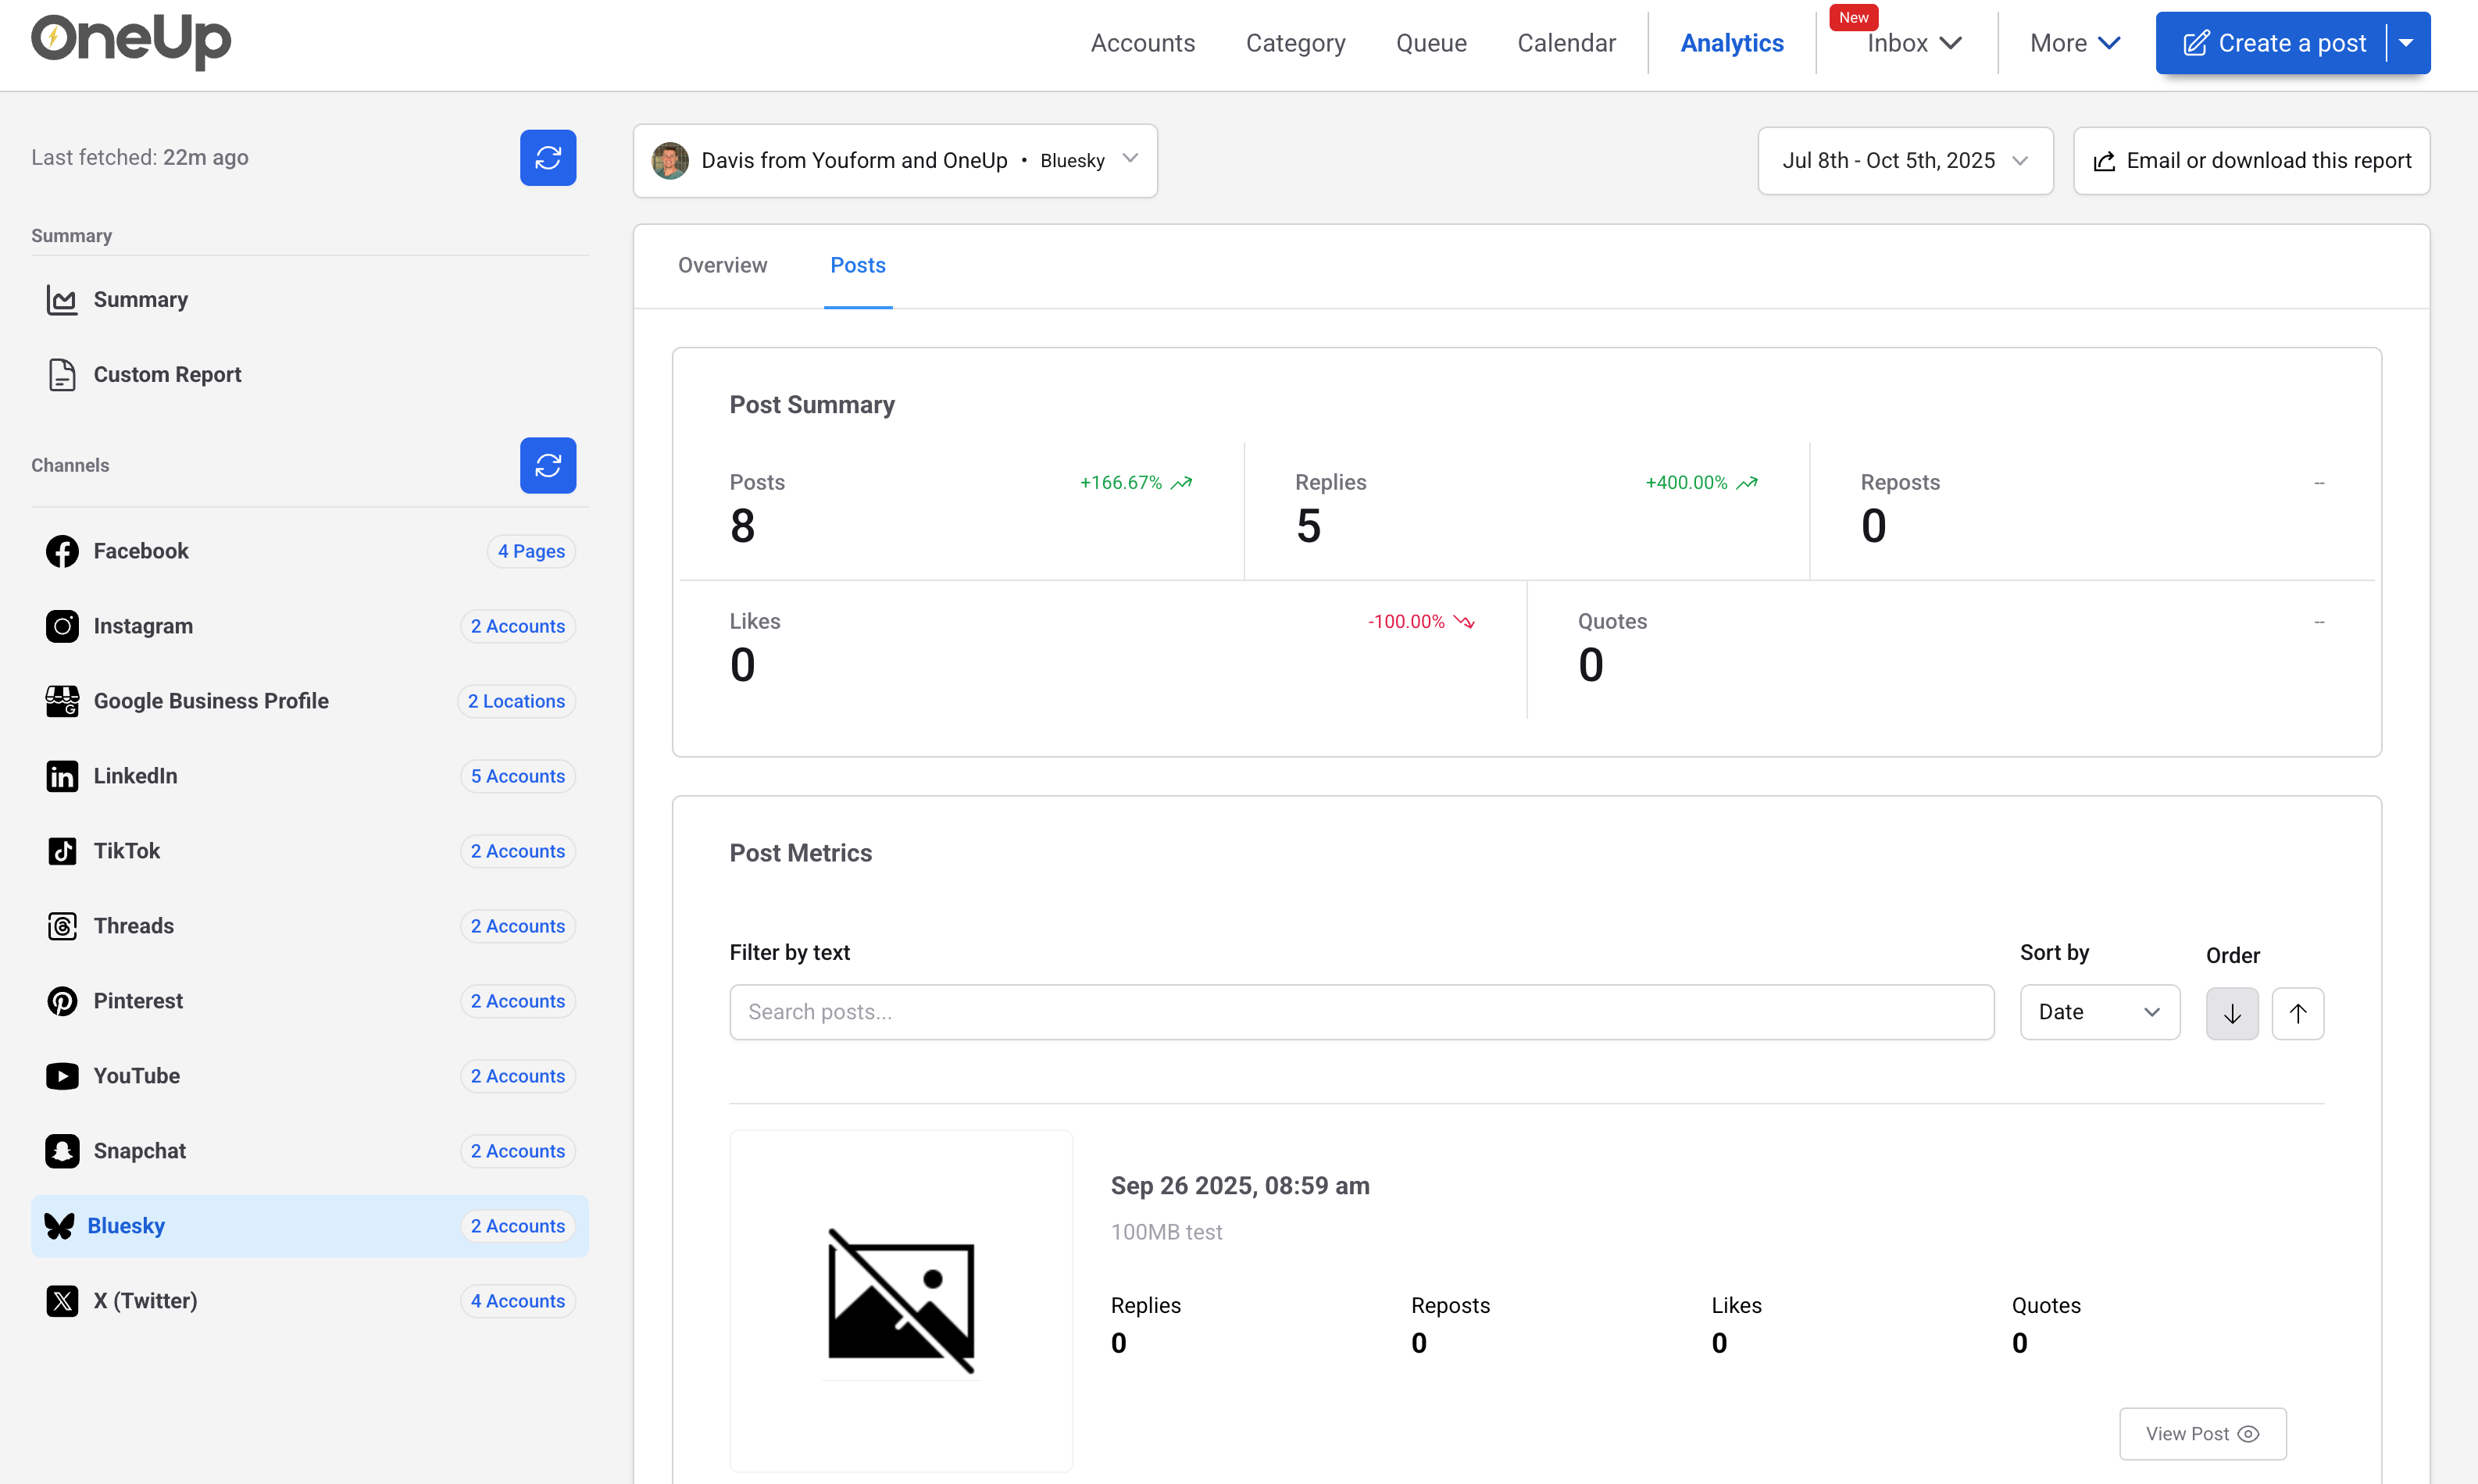The image size is (2478, 1484).
Task: Click the Bluesky butterfly icon
Action: tap(62, 1225)
